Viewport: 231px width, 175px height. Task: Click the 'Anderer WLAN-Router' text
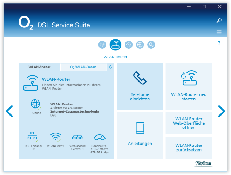67,108
